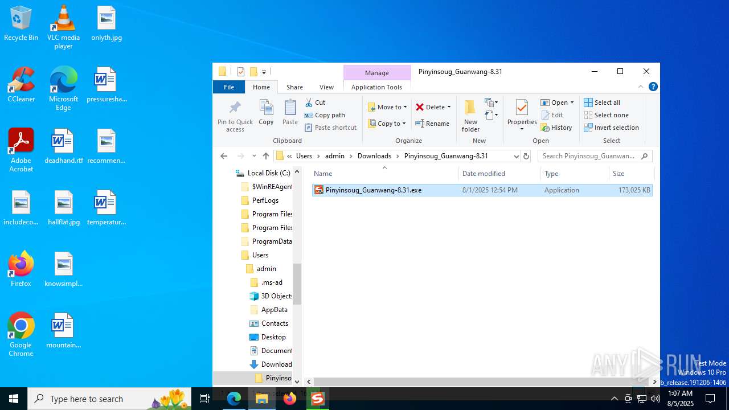Click the History command

point(556,128)
